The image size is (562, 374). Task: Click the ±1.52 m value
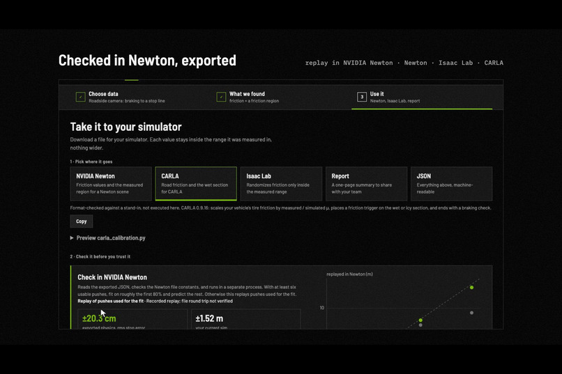[x=209, y=318]
